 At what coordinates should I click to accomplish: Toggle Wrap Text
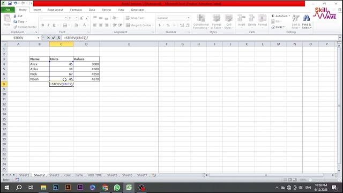coord(135,18)
